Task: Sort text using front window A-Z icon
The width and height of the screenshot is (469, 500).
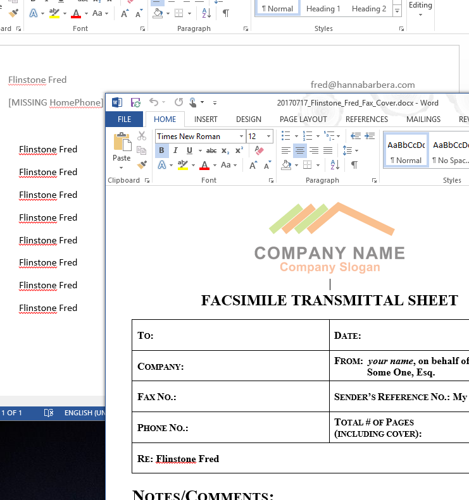Action: click(335, 165)
